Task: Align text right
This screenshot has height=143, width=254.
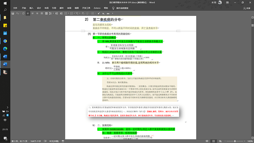Action: [x=37, y=14]
